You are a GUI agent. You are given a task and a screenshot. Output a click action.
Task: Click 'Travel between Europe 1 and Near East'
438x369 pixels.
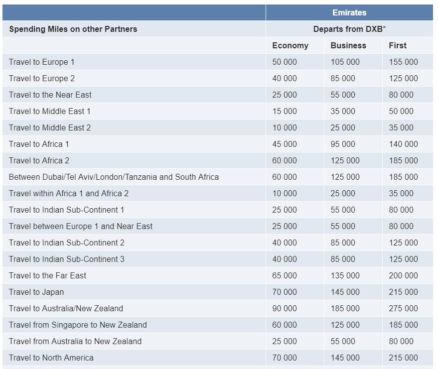81,227
